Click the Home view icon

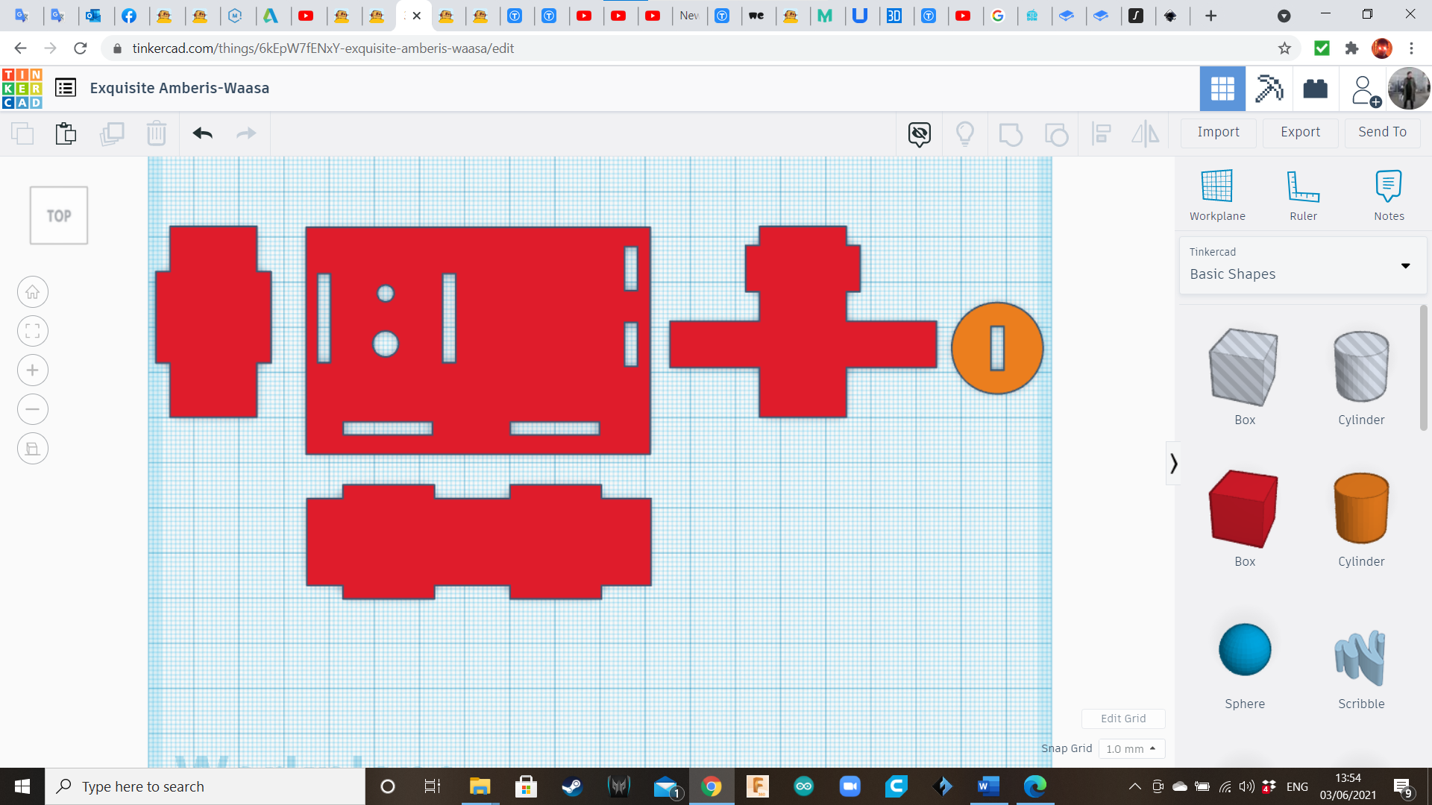point(33,292)
